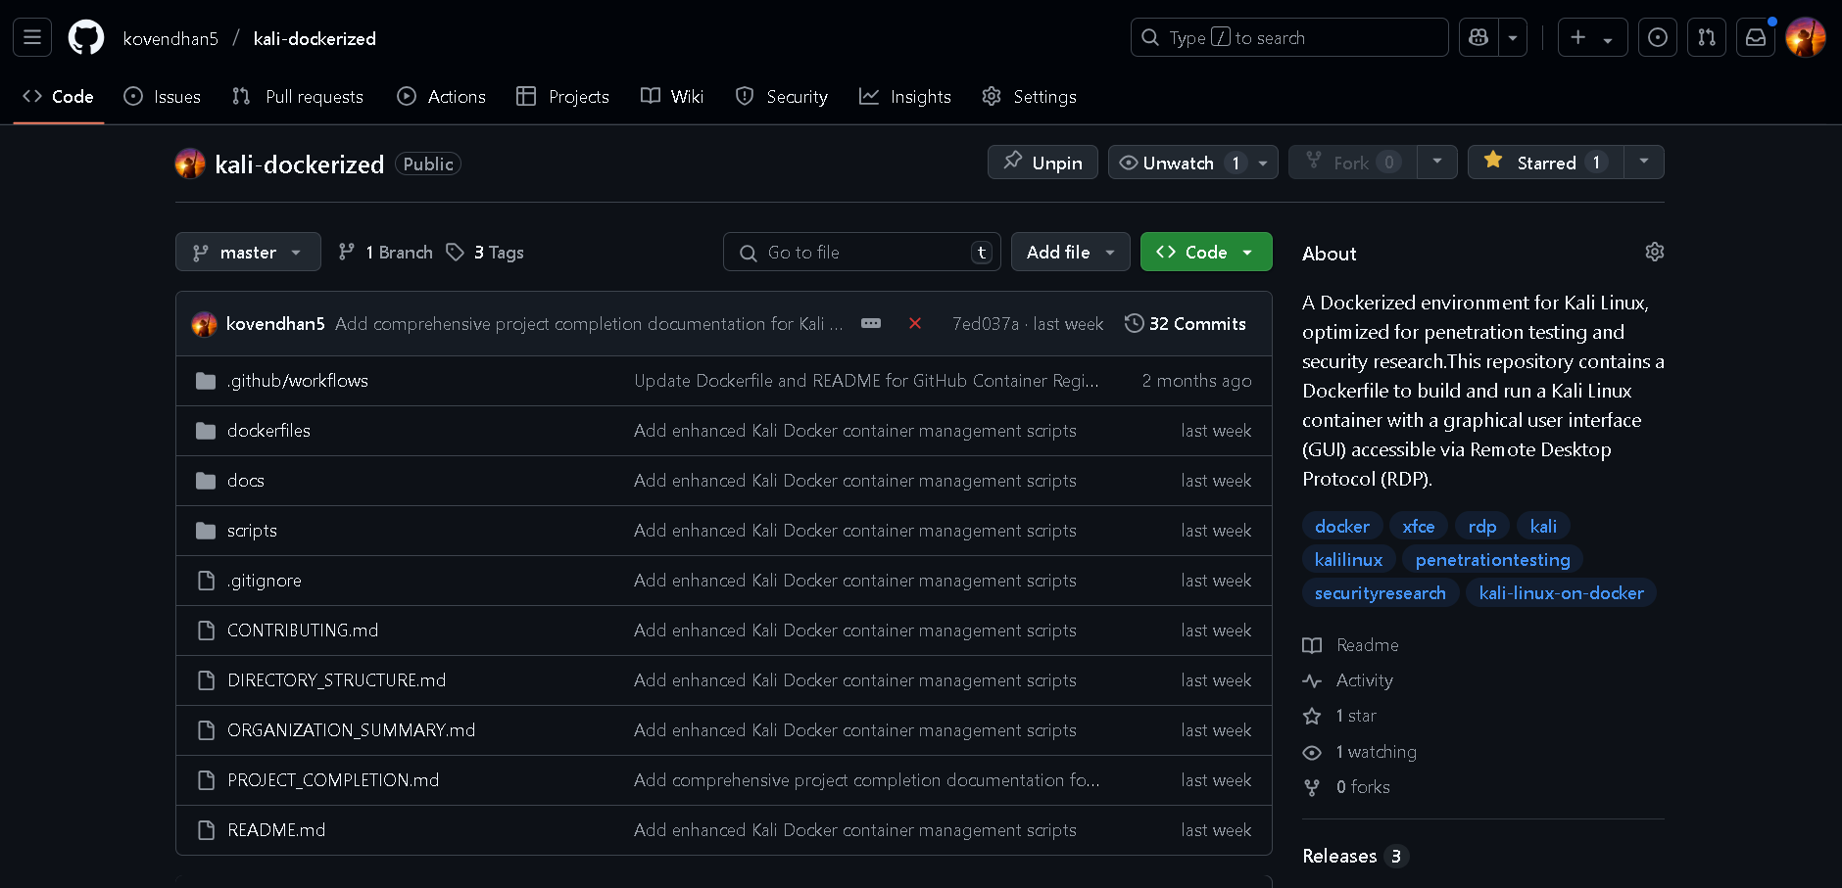Viewport: 1842px width, 888px height.
Task: Open commit hash 7ed037a link
Action: tap(986, 324)
